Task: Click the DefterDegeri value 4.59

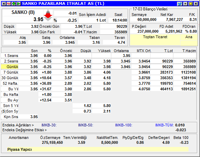Action: [x=166, y=142]
